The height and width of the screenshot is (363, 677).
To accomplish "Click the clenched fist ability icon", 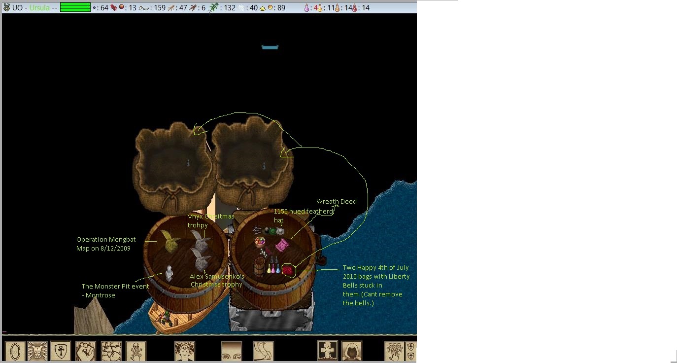I will (86, 351).
